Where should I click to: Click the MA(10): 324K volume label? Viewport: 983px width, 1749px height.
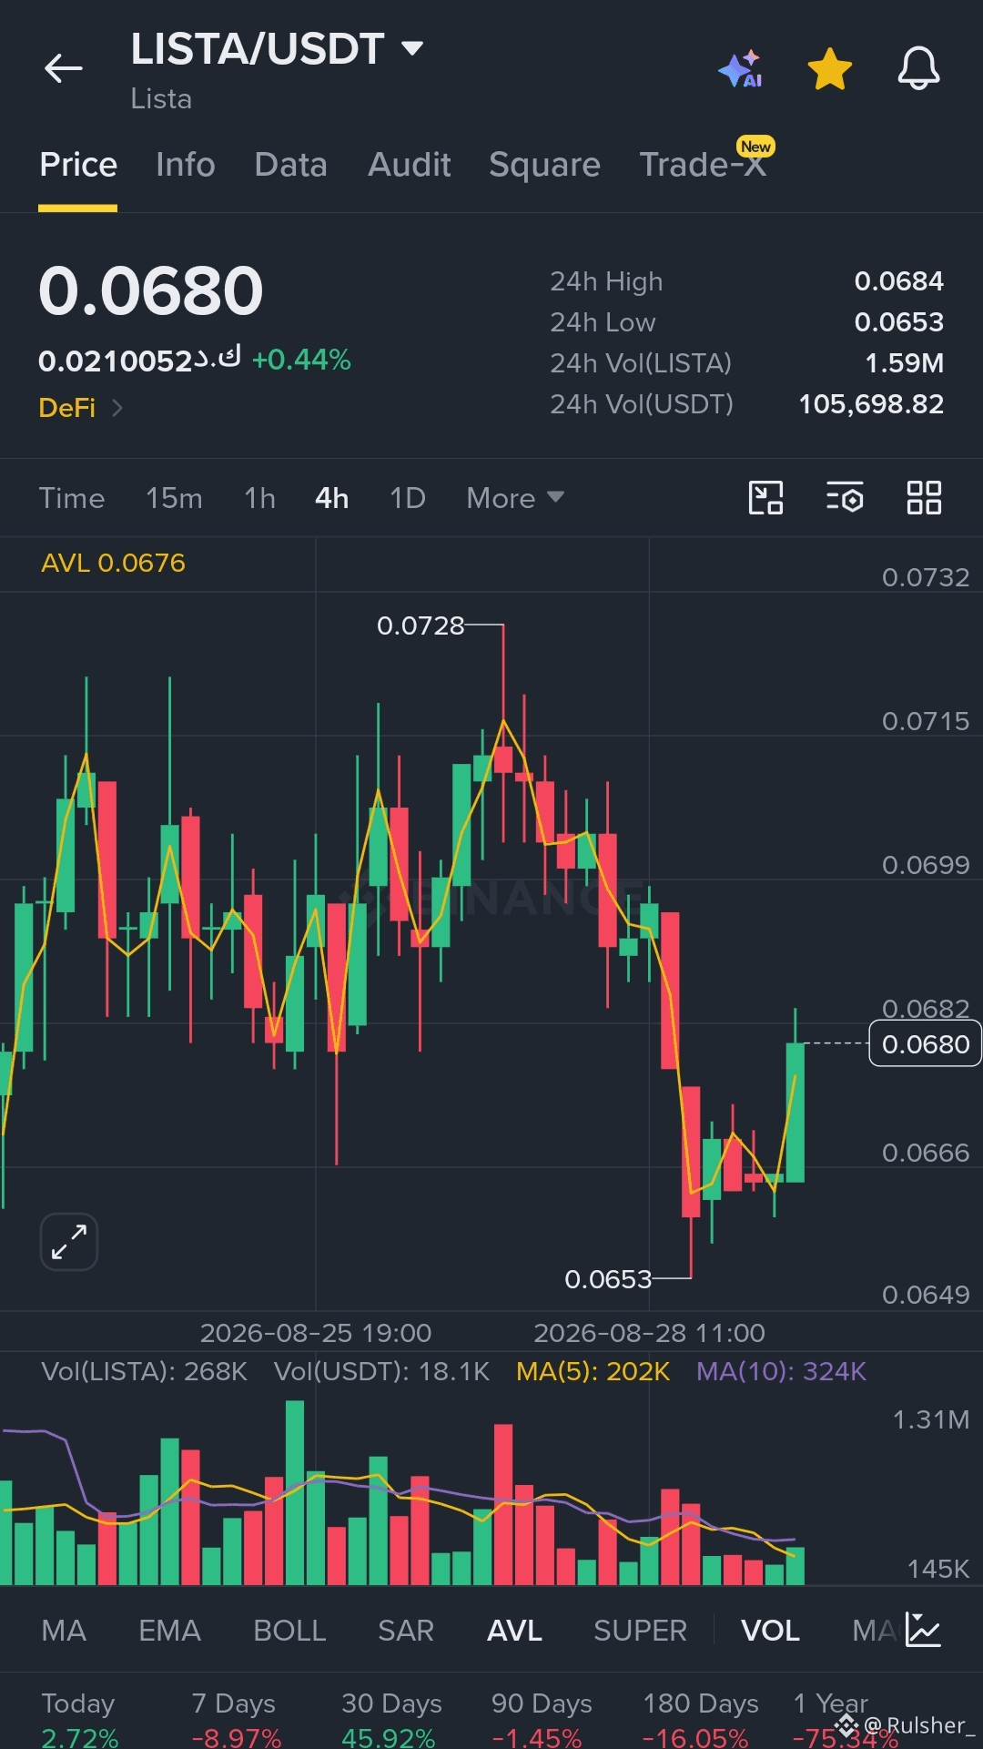[781, 1371]
